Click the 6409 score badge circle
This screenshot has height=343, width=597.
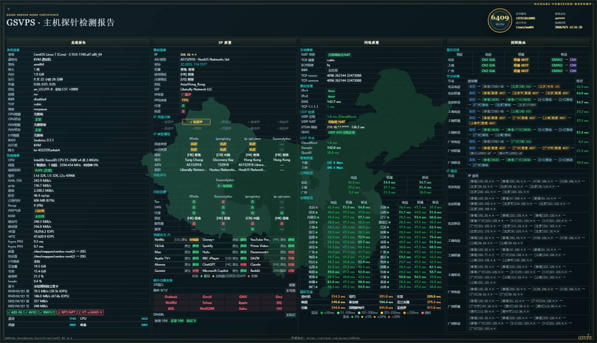coord(499,19)
